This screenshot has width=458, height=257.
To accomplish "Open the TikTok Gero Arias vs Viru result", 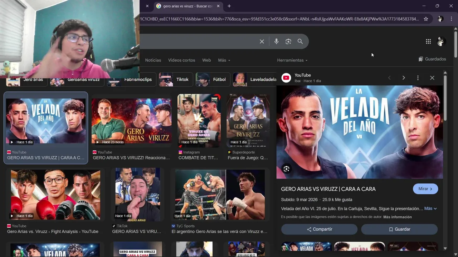I will tap(138, 195).
